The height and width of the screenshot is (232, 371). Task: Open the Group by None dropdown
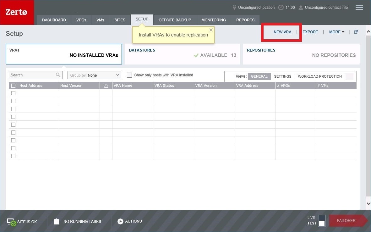tap(94, 75)
